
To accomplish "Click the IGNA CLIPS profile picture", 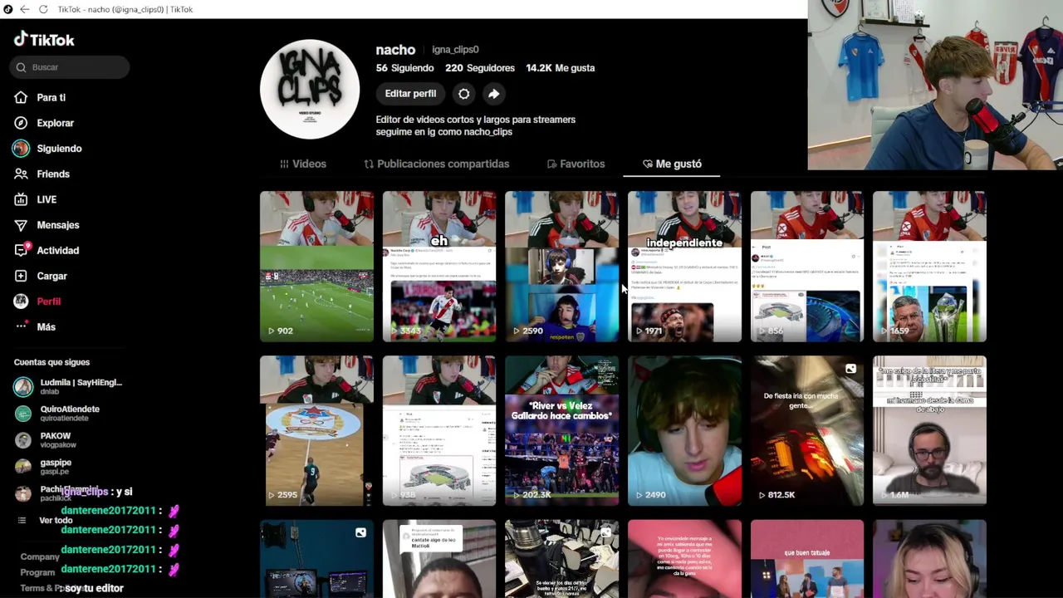I will [x=310, y=89].
